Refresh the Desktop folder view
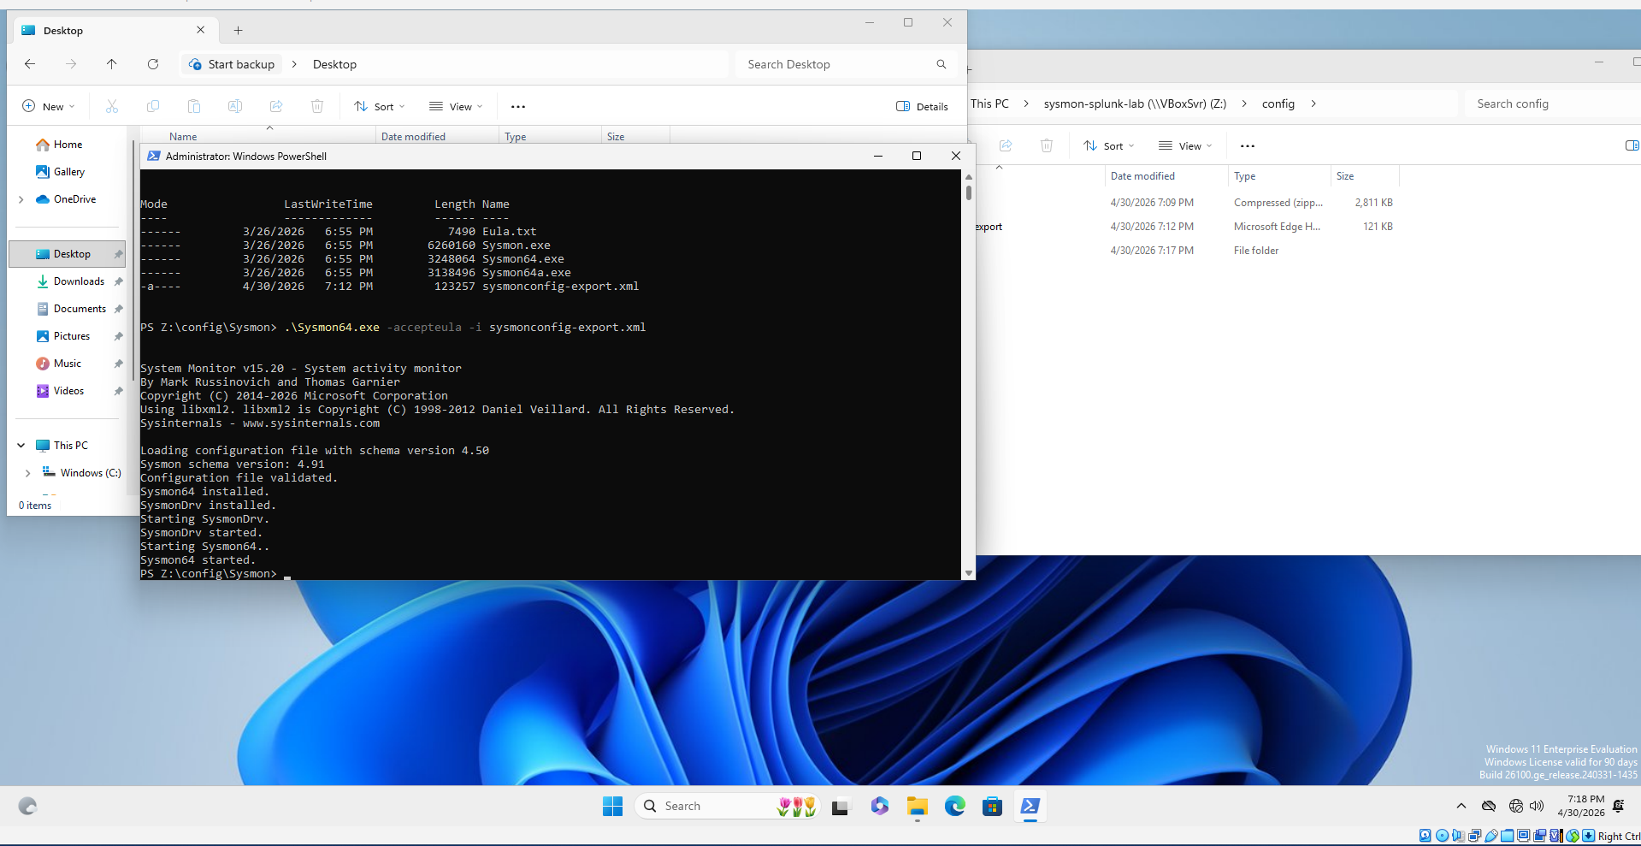Viewport: 1641px width, 846px height. click(x=152, y=64)
